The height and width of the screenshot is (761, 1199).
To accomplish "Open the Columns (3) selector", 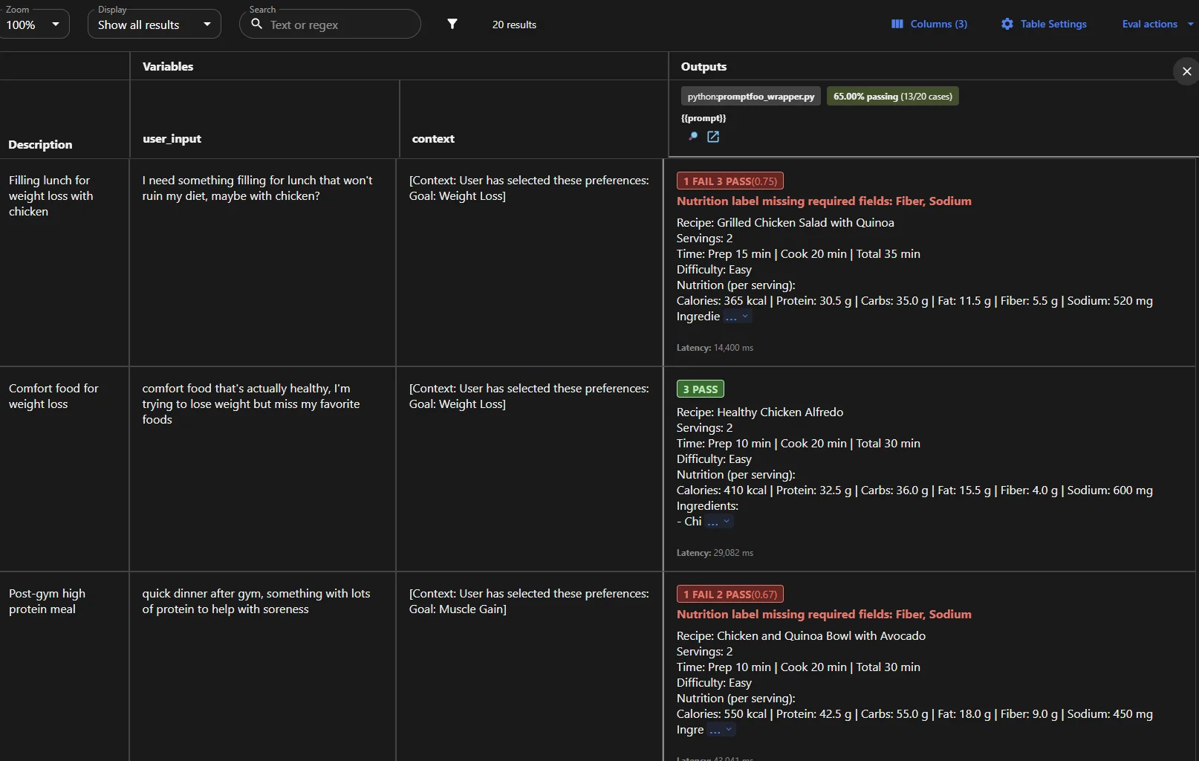I will point(929,24).
